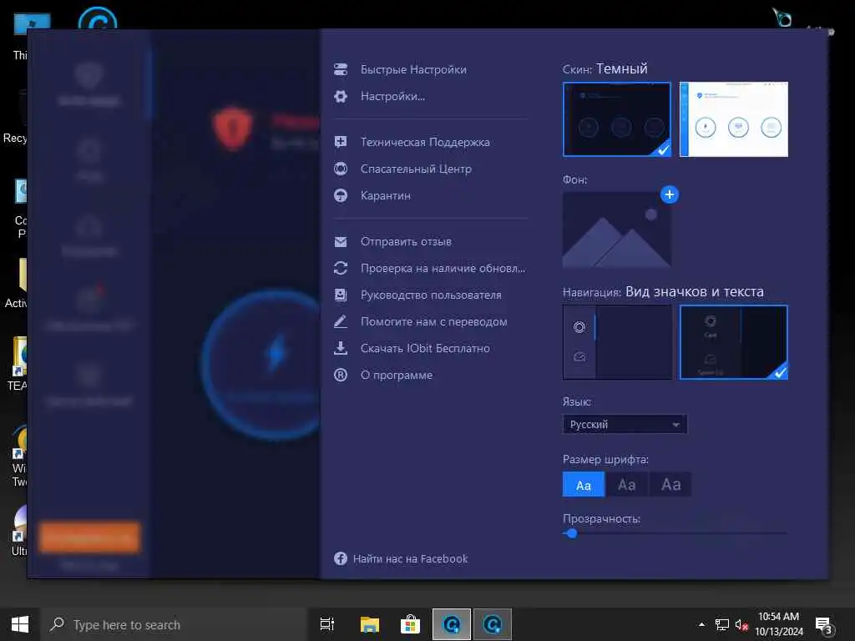855x641 pixels.
Task: Click the download arrow icon for IObit
Action: pyautogui.click(x=341, y=348)
